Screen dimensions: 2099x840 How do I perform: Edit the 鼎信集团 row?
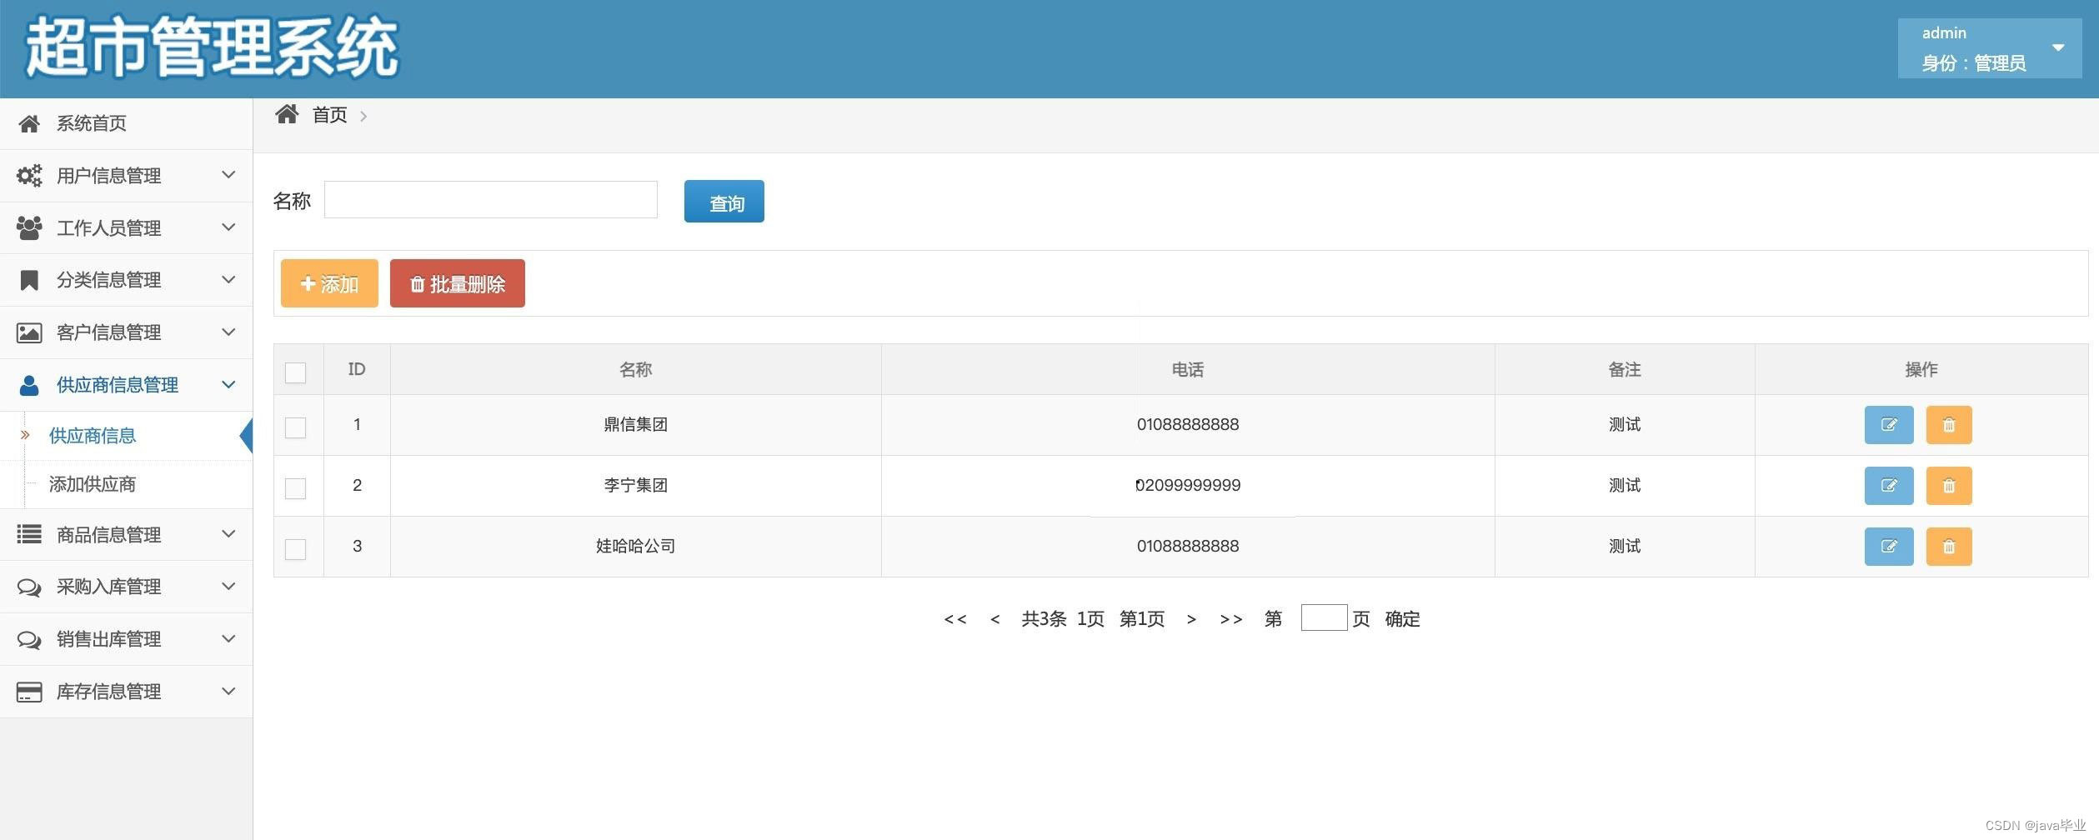click(x=1888, y=425)
